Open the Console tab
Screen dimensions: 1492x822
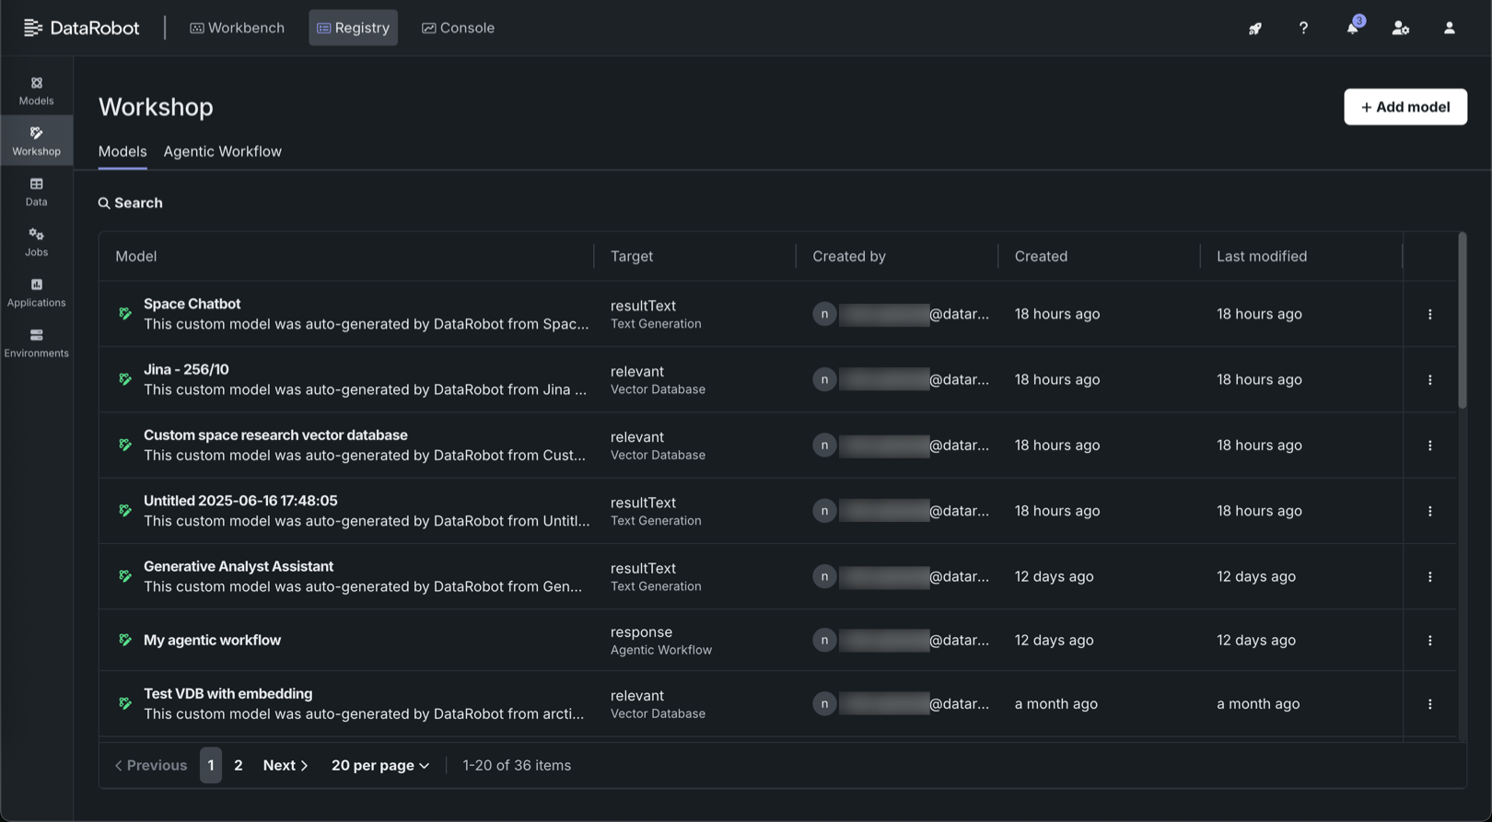pos(458,28)
